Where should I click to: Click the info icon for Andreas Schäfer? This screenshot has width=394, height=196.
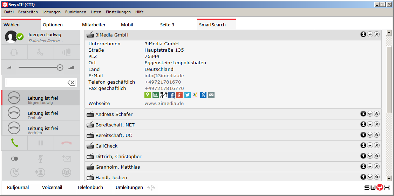click(363, 114)
